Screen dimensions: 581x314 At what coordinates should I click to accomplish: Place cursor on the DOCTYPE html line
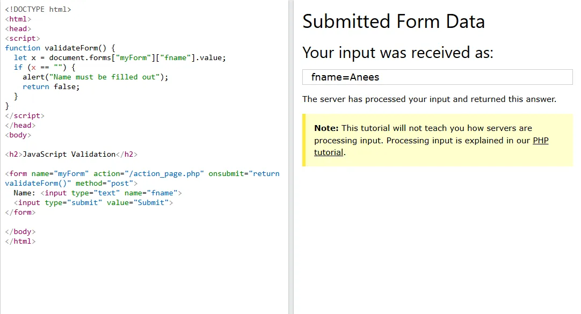(38, 9)
